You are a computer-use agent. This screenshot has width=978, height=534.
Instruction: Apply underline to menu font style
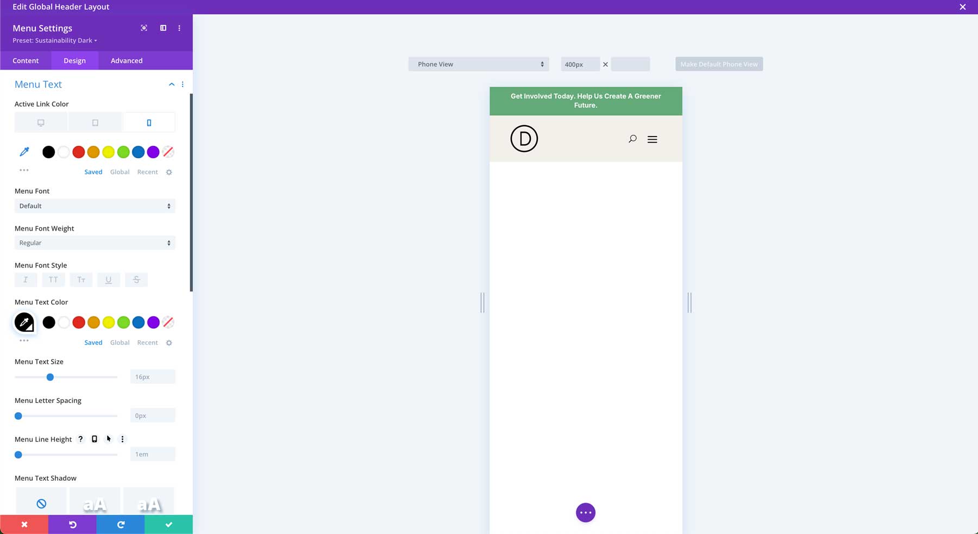click(x=109, y=280)
